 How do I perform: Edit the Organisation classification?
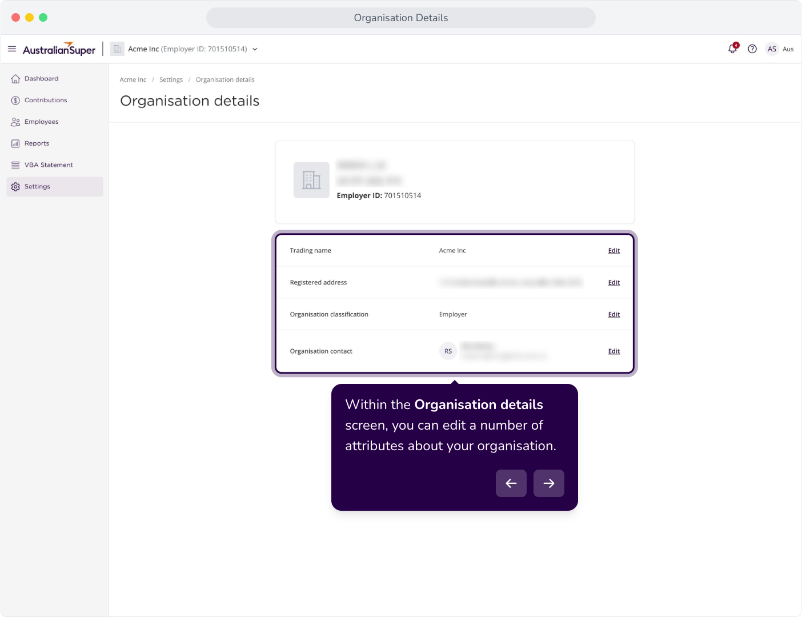(614, 315)
